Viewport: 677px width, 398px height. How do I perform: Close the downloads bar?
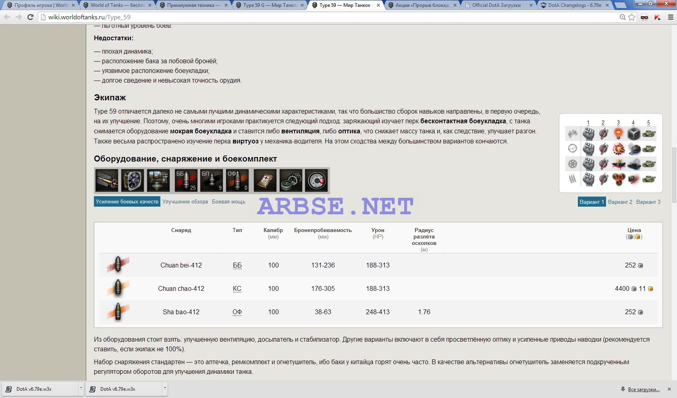[x=669, y=389]
